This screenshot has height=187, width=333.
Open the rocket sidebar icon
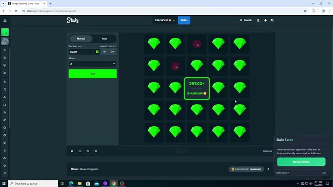(x=5, y=120)
